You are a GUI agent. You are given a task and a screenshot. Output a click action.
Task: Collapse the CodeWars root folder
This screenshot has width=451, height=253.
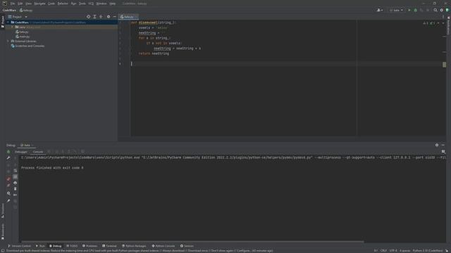click(x=8, y=22)
